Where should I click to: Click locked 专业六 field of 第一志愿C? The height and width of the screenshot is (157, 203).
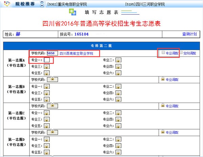(x=118, y=126)
